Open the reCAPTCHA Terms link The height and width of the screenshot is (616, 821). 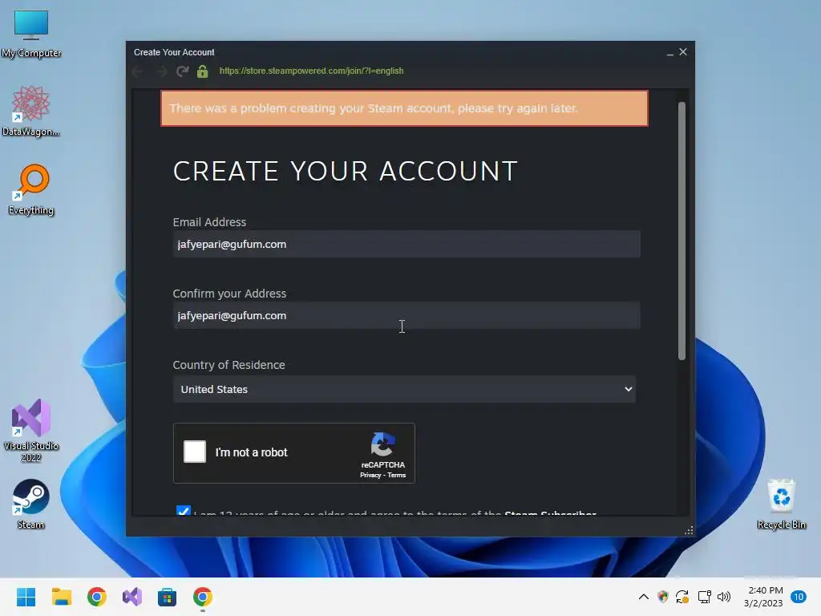(x=396, y=475)
